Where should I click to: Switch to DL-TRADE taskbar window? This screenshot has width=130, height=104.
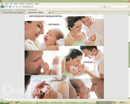43,103
